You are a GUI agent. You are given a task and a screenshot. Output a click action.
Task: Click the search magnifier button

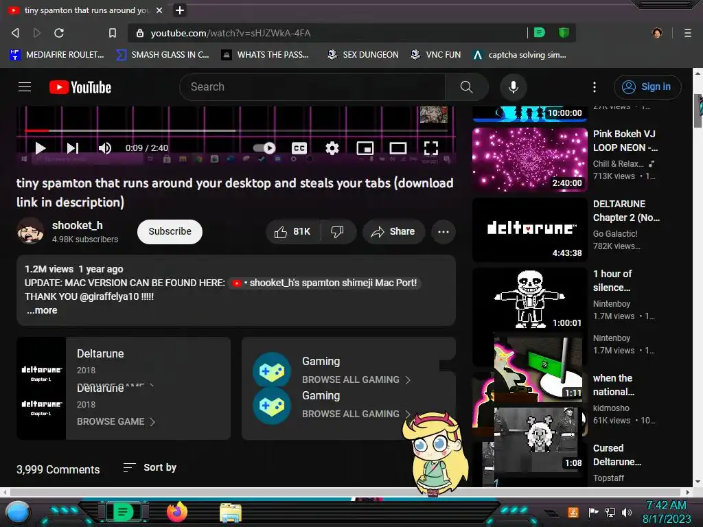(467, 87)
